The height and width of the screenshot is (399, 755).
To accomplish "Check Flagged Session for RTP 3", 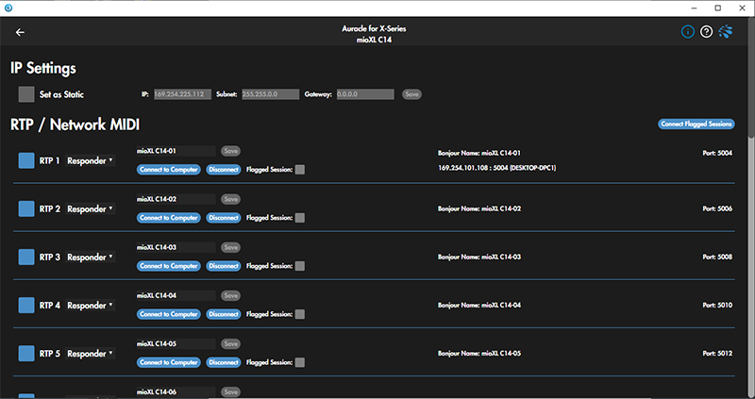I will click(300, 266).
